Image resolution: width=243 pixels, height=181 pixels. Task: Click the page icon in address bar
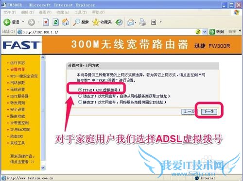20,32
